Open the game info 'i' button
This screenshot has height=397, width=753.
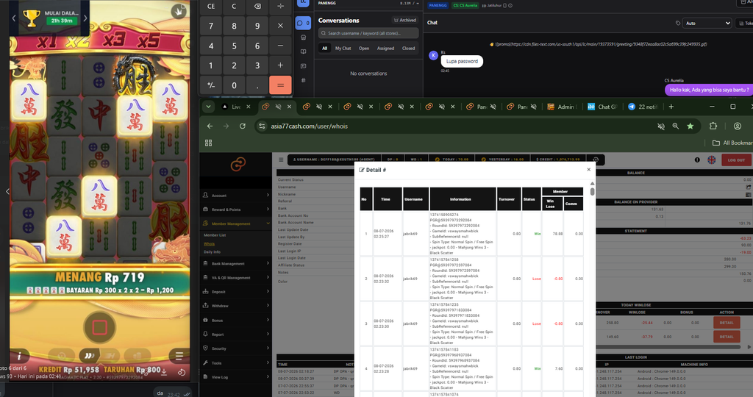pos(19,356)
